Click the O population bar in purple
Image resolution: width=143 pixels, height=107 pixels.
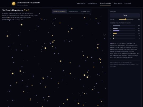point(124,31)
